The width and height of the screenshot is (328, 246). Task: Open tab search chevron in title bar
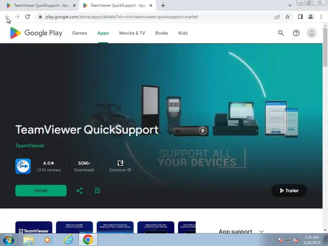tap(290, 5)
